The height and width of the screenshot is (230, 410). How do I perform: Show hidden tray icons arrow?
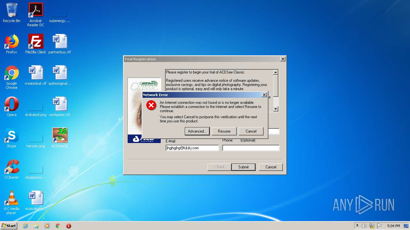357,226
